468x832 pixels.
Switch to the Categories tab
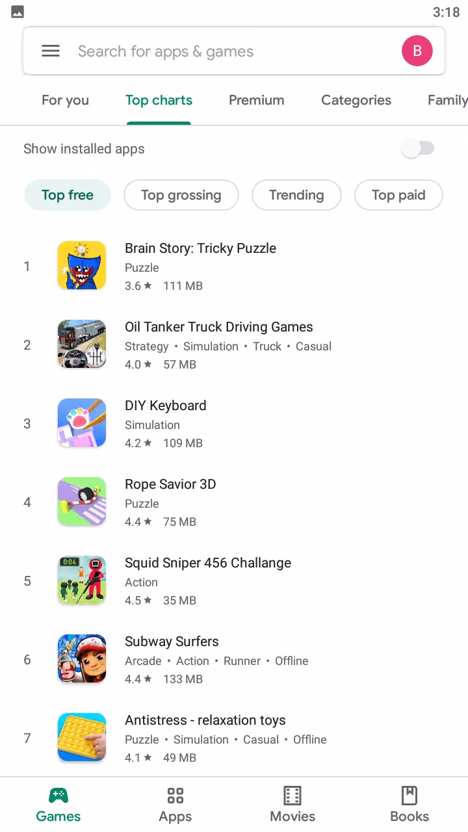coord(356,100)
